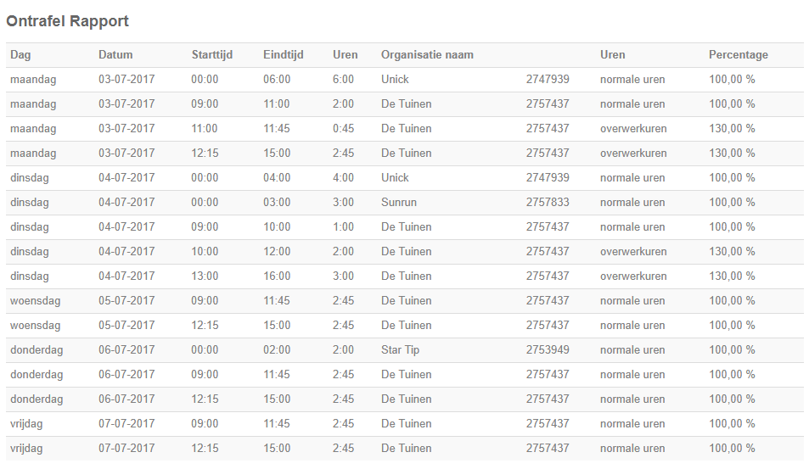This screenshot has width=809, height=469.
Task: Click woensdag in the 09:00 start row
Action: coord(35,301)
